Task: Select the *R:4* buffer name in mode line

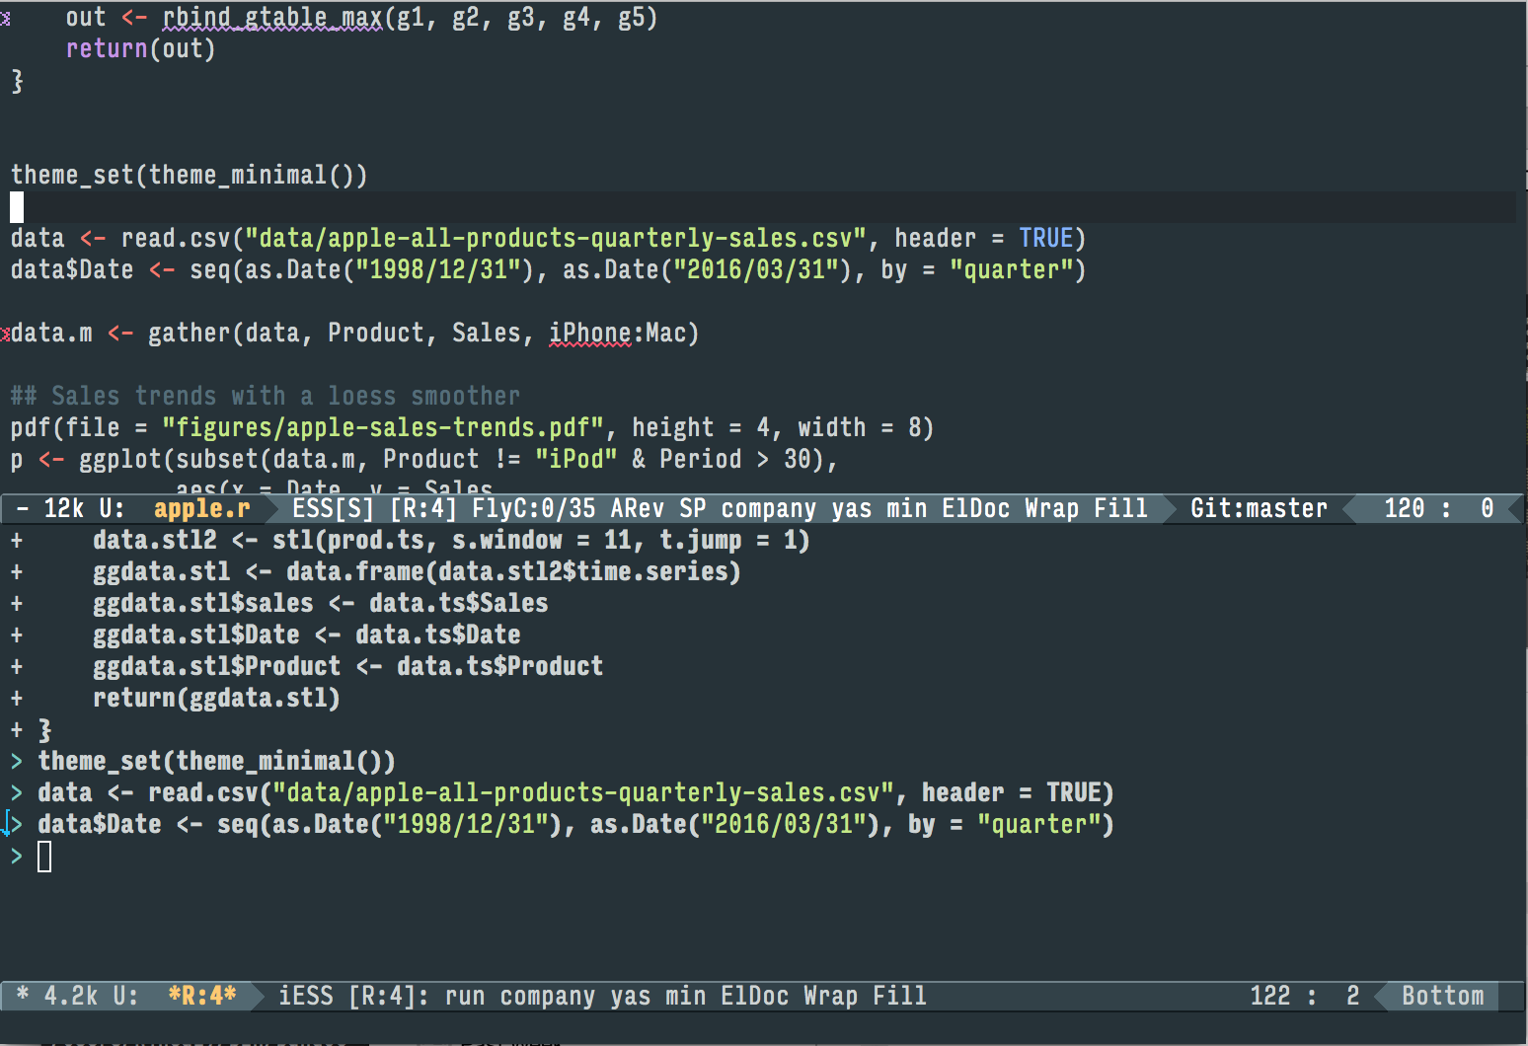Action: point(201,996)
